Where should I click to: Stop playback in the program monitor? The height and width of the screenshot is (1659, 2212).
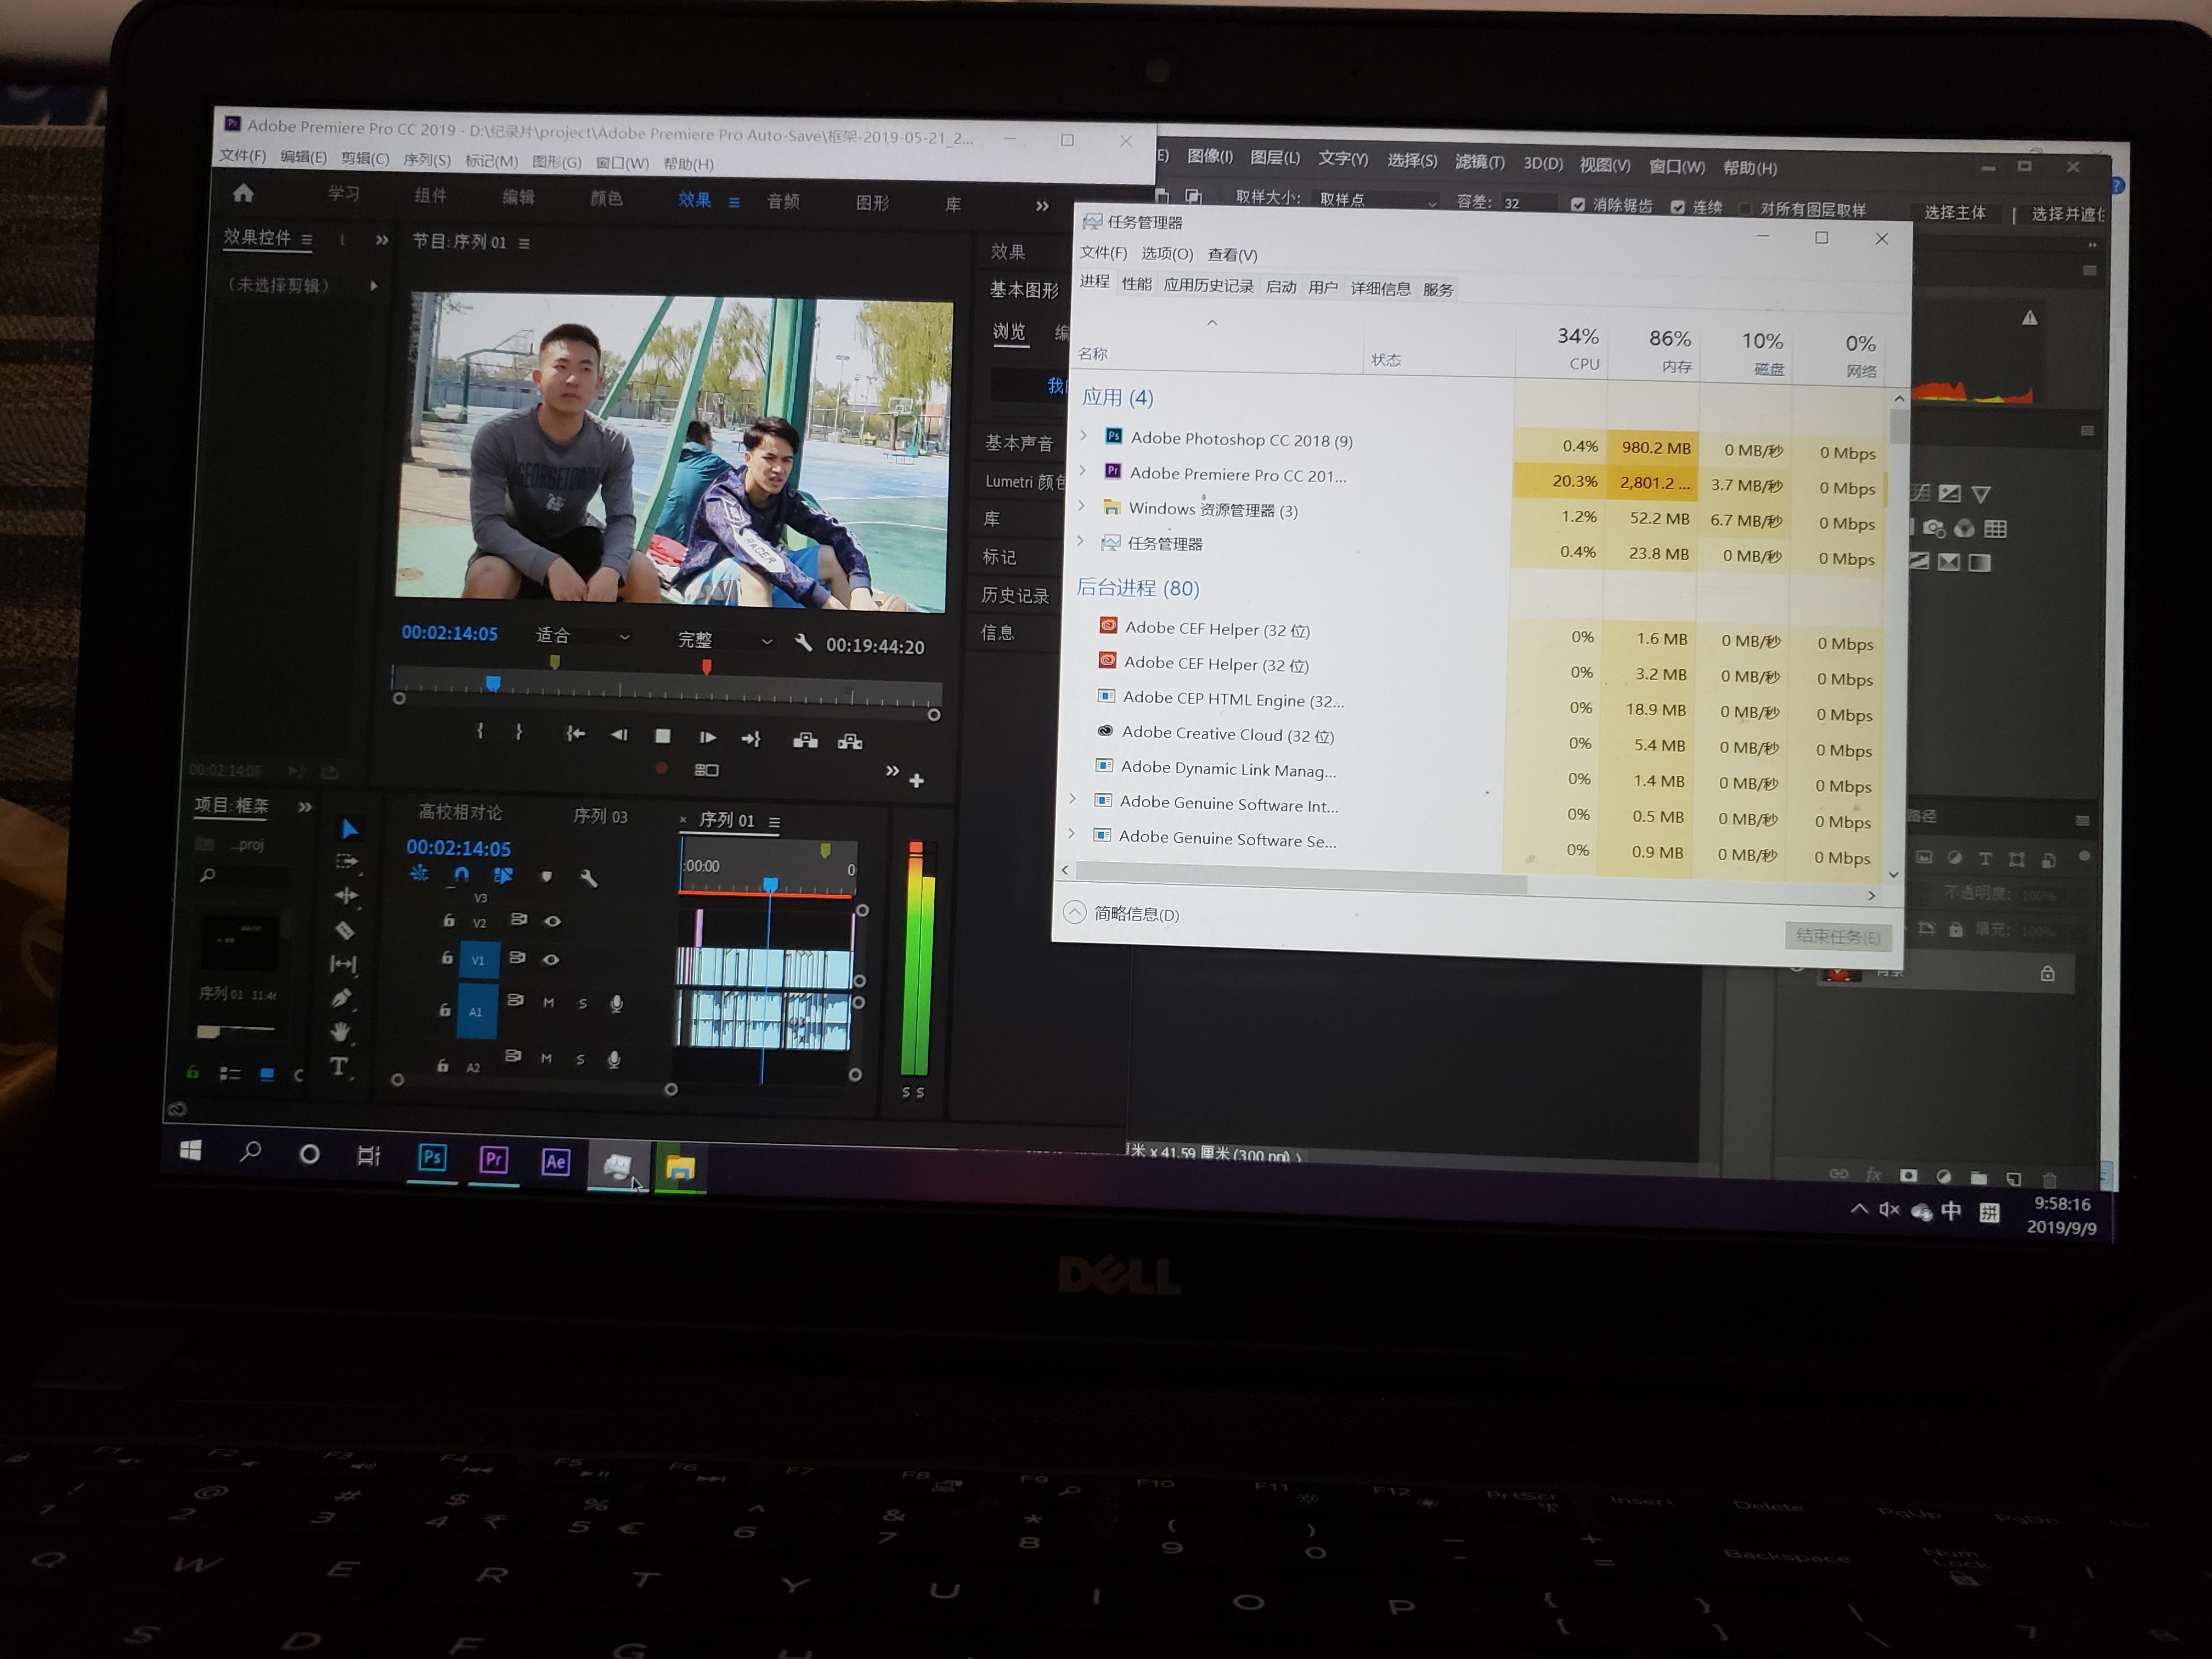pyautogui.click(x=662, y=736)
